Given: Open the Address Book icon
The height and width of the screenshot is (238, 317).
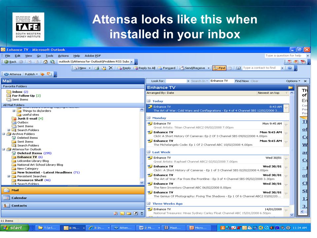Looking at the screenshot, I should (238, 68).
